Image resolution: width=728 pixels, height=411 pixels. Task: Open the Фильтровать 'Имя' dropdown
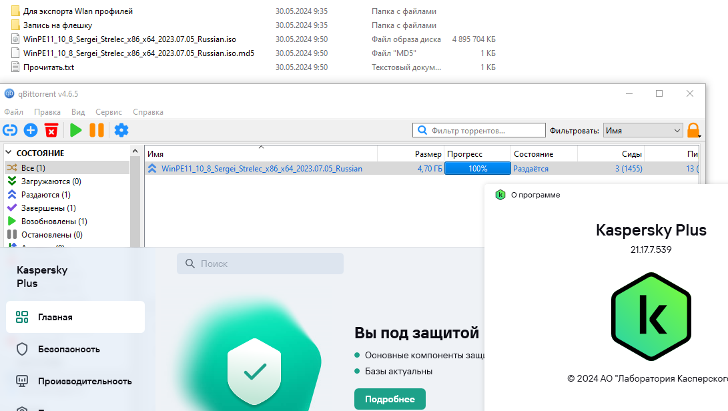[643, 131]
